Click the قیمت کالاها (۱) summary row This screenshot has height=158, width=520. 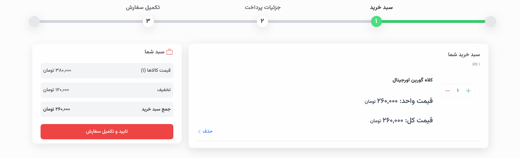tap(107, 70)
